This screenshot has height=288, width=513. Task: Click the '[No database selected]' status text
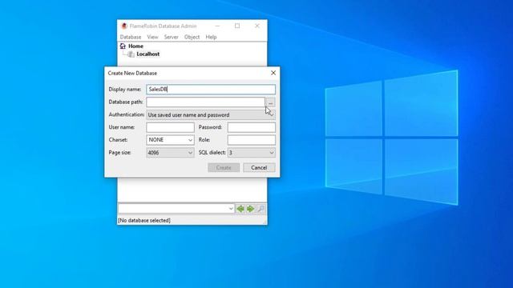coord(144,221)
